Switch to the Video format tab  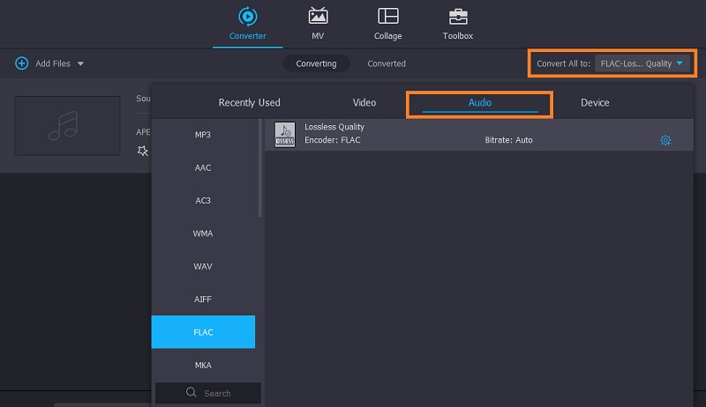pos(364,103)
